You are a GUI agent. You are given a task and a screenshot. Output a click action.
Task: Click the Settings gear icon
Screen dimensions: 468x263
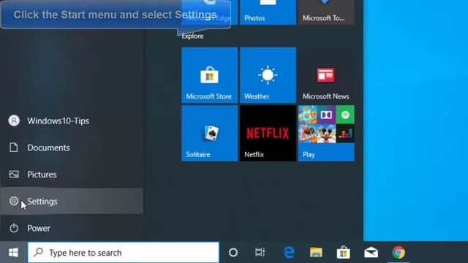14,201
